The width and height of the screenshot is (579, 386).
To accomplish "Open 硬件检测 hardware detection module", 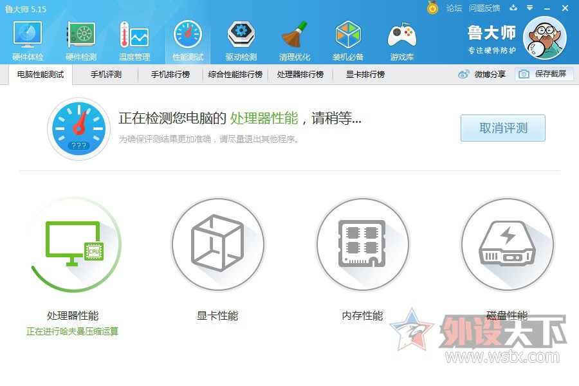I will pyautogui.click(x=81, y=41).
